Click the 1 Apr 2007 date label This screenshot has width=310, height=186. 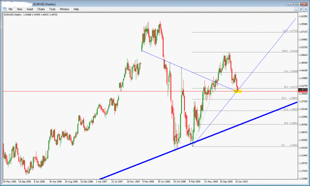tap(102, 182)
